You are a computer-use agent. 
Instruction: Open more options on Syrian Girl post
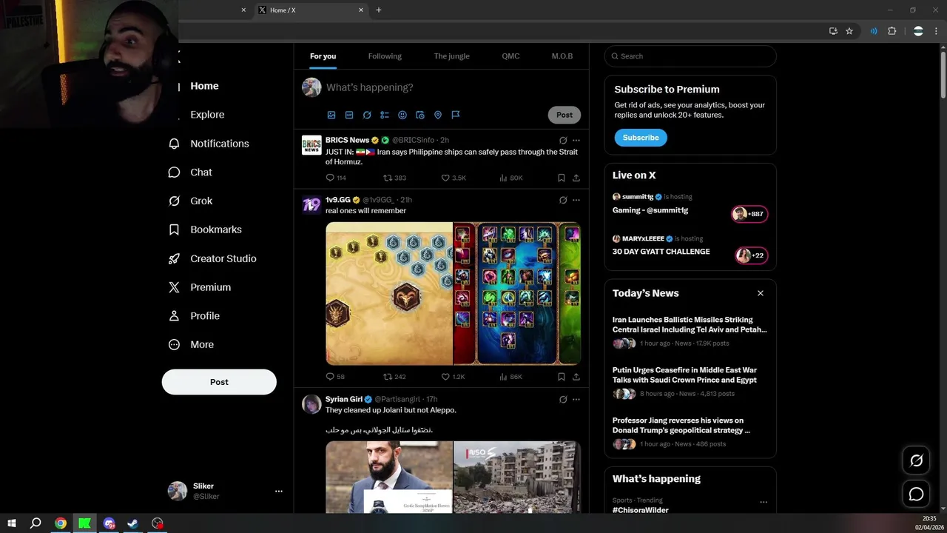576,400
